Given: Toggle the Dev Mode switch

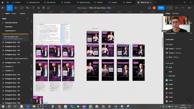Looking at the screenshot, I should [x=169, y=8].
